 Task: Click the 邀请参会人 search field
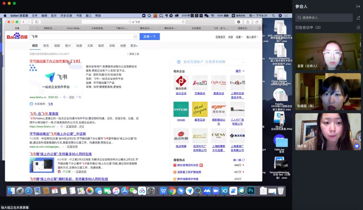pos(324,17)
